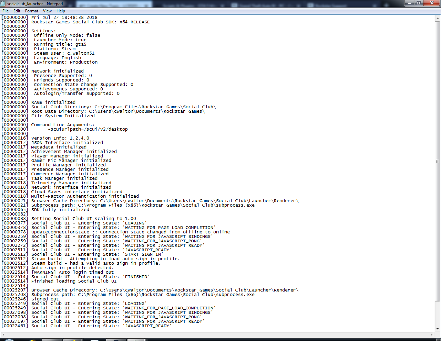
Task: Click the "Offline Only Mode: false" line
Action: click(x=67, y=35)
